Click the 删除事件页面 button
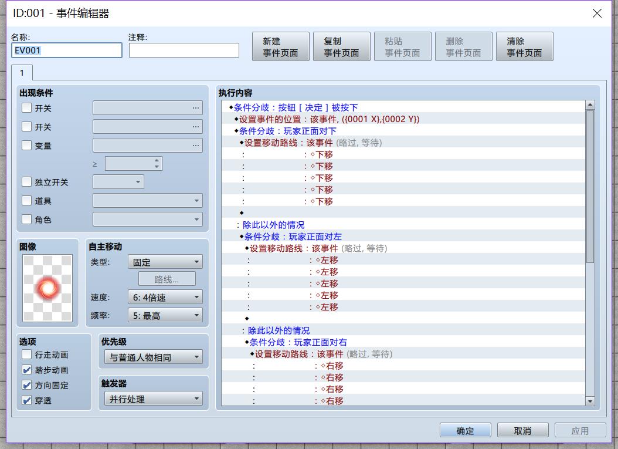 coord(463,46)
